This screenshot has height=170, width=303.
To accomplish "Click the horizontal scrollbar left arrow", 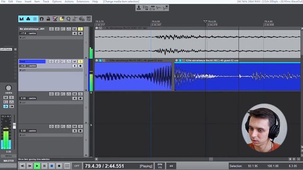I will [x=97, y=159].
